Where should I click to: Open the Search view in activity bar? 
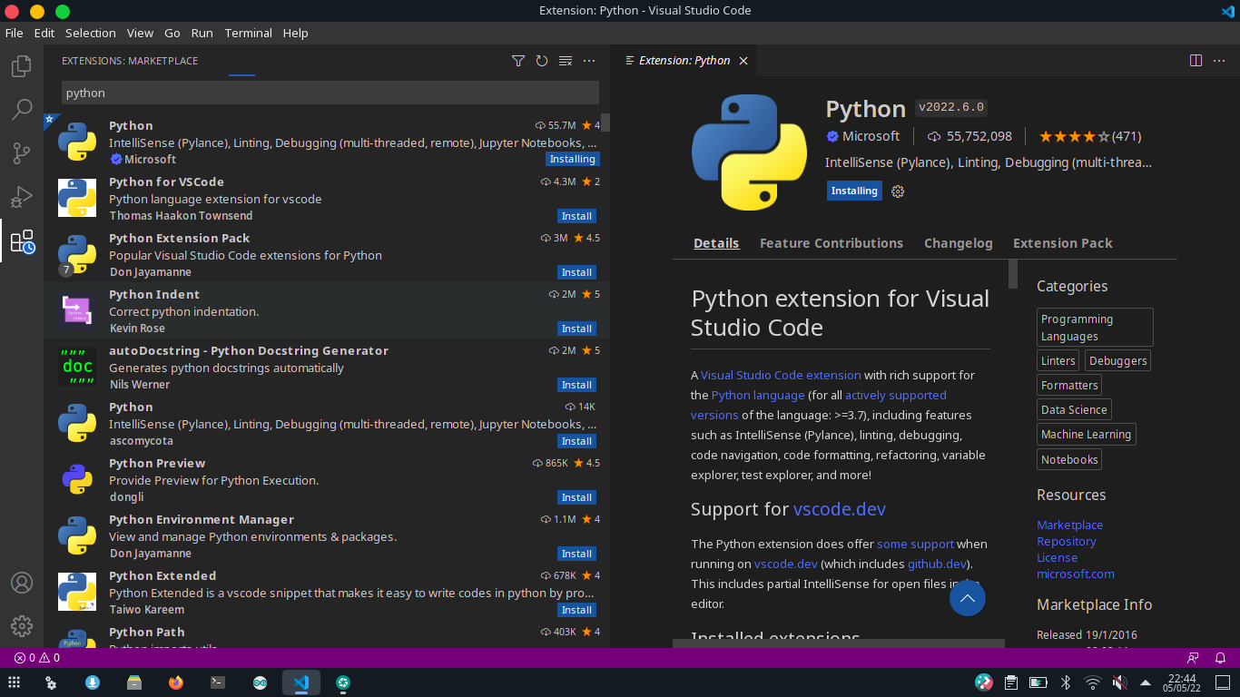22,110
